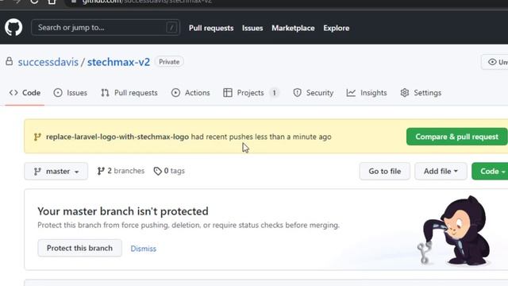Screen dimensions: 508x286
Task: View the 2 branches link
Action: click(x=121, y=171)
